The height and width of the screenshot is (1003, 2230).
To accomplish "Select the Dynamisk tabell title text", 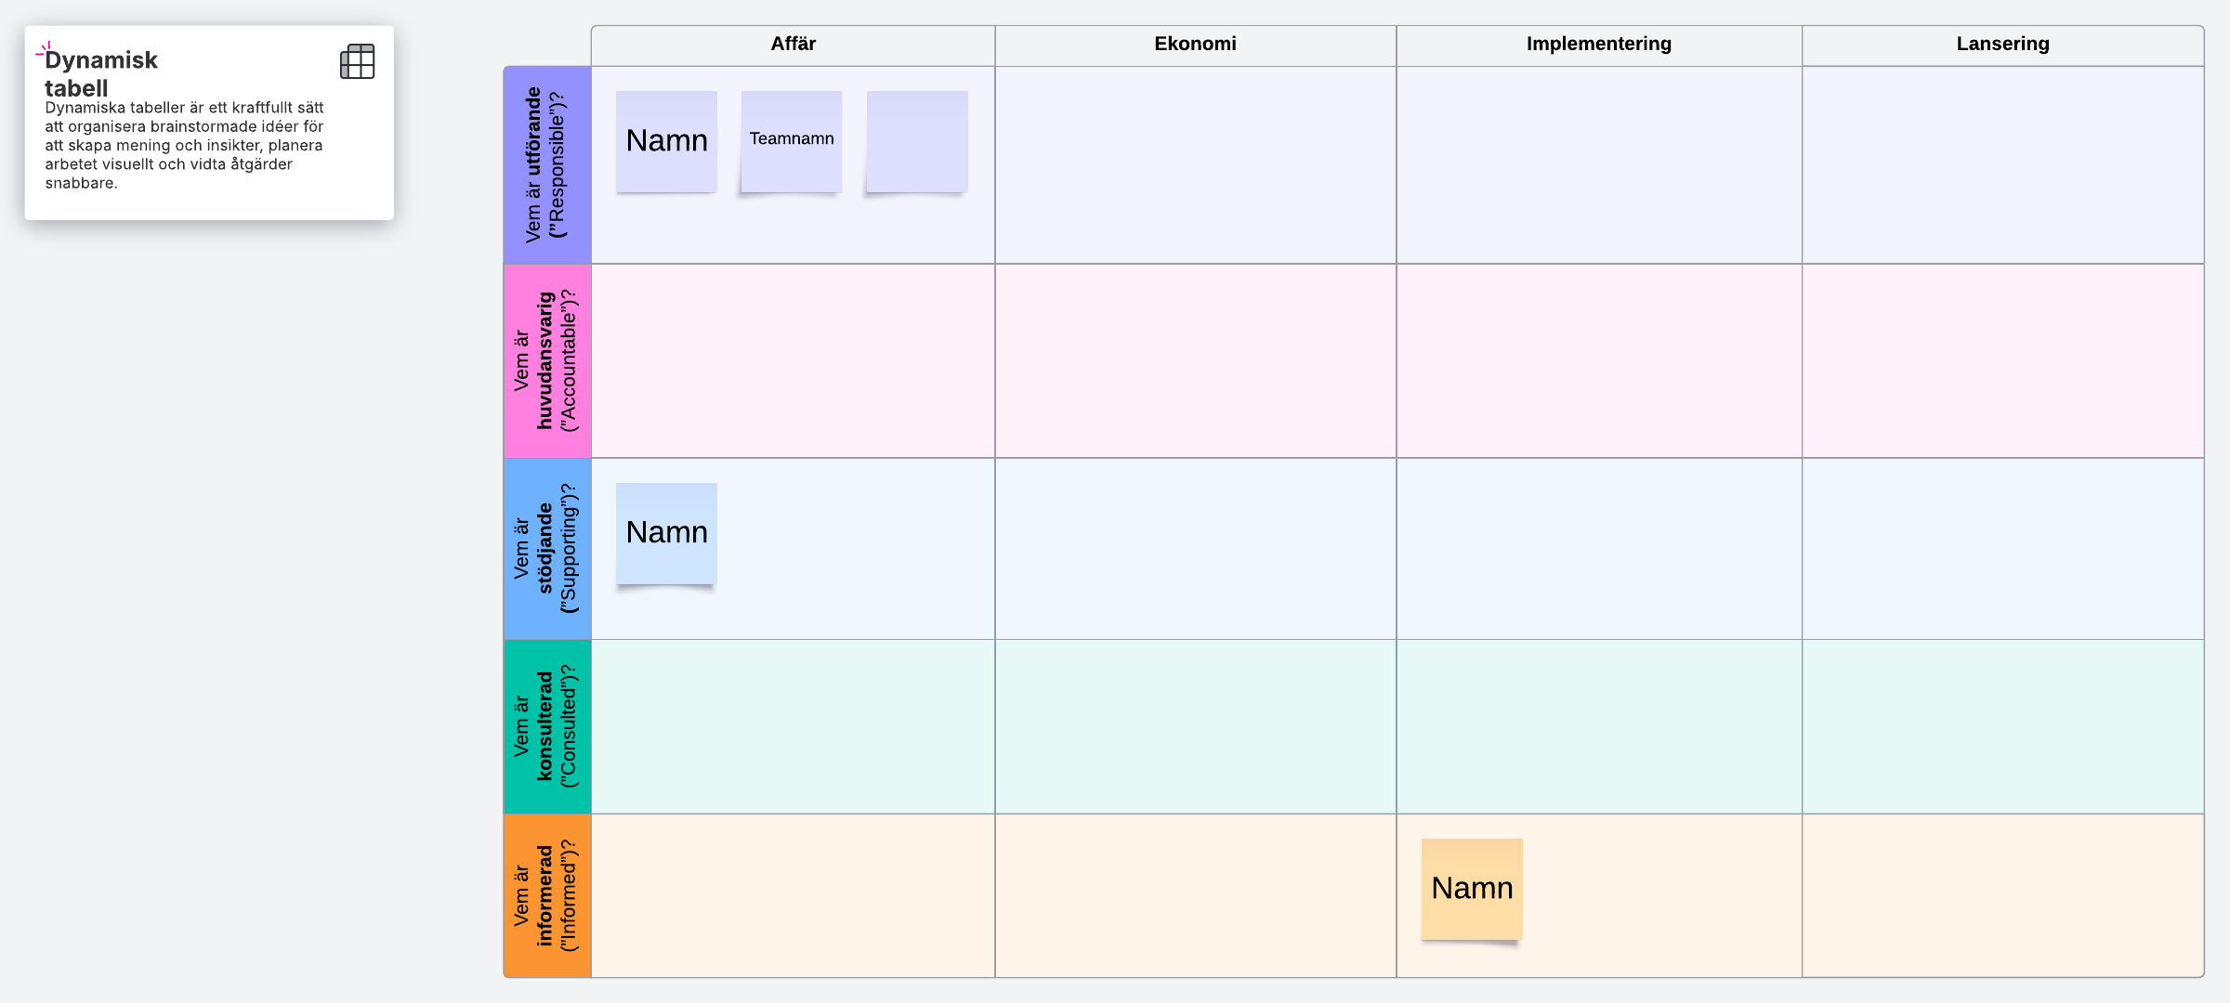I will pos(101,73).
